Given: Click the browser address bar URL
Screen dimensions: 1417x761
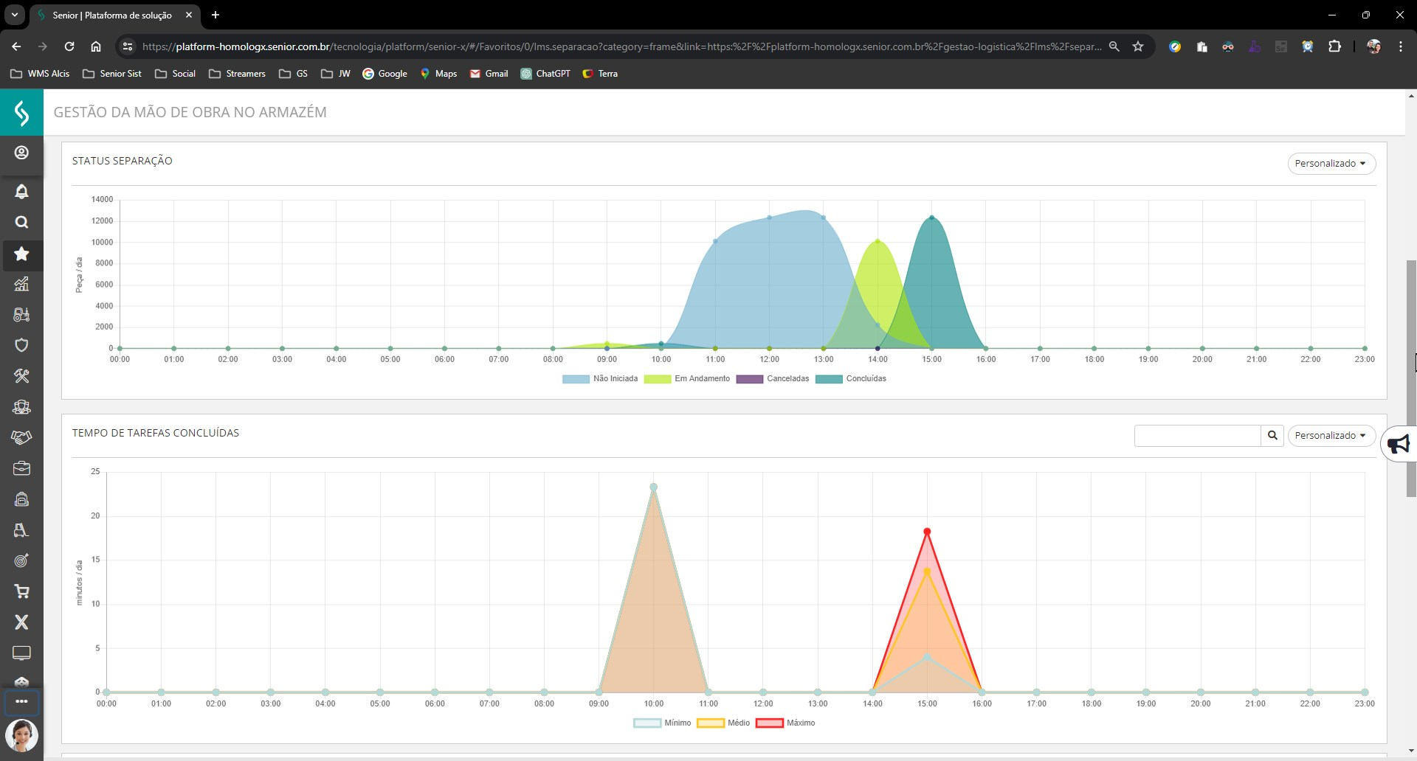Looking at the screenshot, I should click(621, 46).
